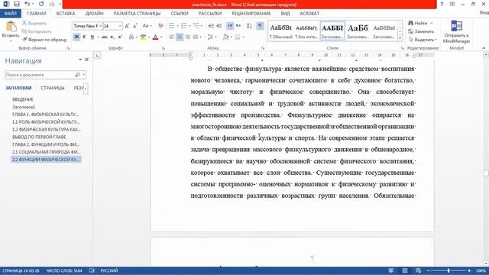Open the РЕЦЕНЗИРОВАНИЕ (Review) tab
This screenshot has height=275, width=489.
click(x=251, y=14)
